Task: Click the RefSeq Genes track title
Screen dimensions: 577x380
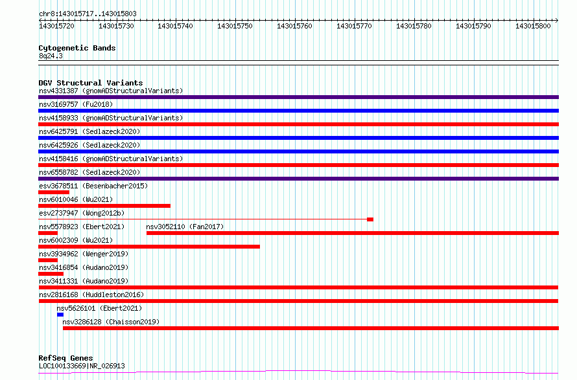Action: tap(65, 358)
